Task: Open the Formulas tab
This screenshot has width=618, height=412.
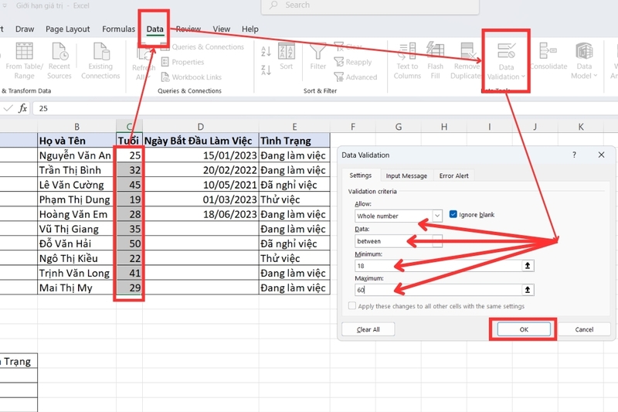Action: tap(118, 29)
